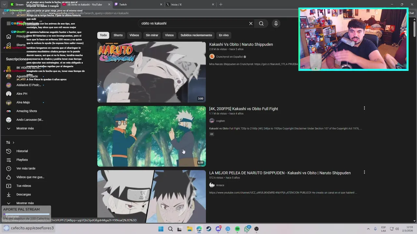Open Steam from the taskbar
This screenshot has height=234, width=417.
coord(208,229)
